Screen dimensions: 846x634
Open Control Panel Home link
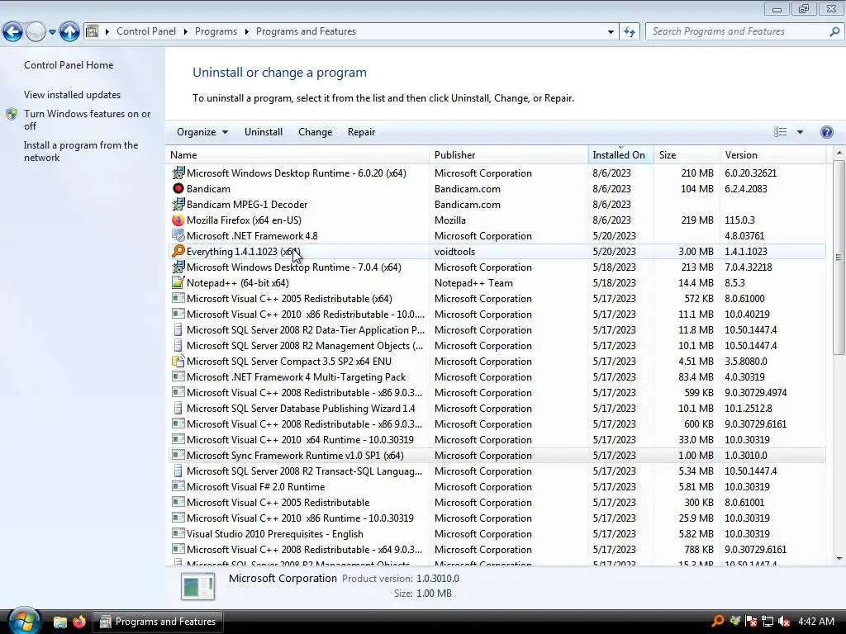[x=69, y=64]
